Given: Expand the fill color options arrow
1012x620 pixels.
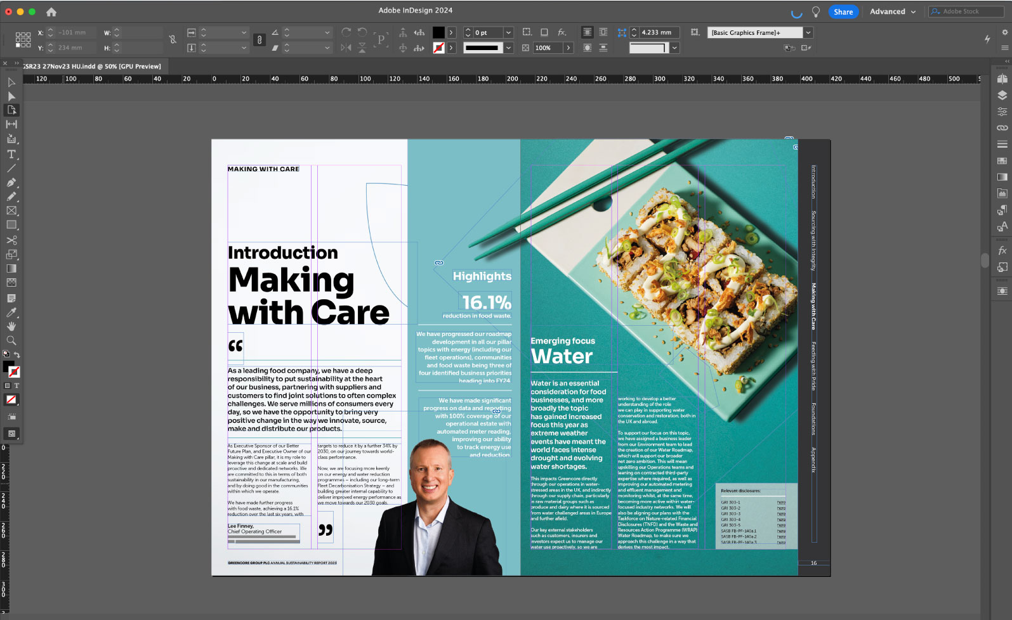Looking at the screenshot, I should (x=451, y=32).
